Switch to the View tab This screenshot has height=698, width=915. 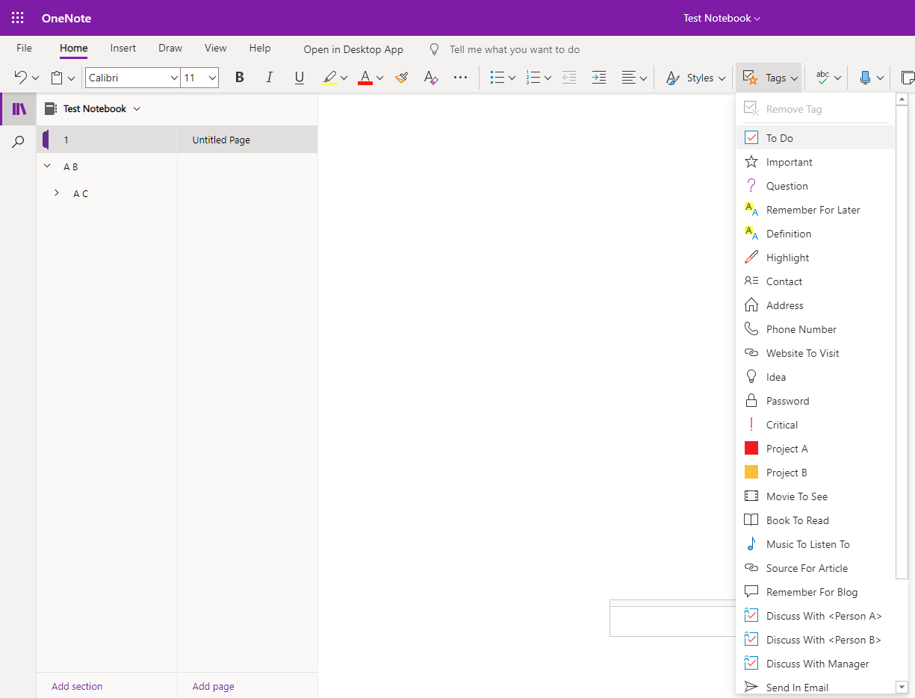pos(216,49)
